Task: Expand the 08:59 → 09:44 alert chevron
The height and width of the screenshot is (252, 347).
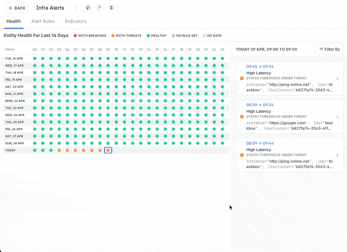Action: (x=337, y=155)
